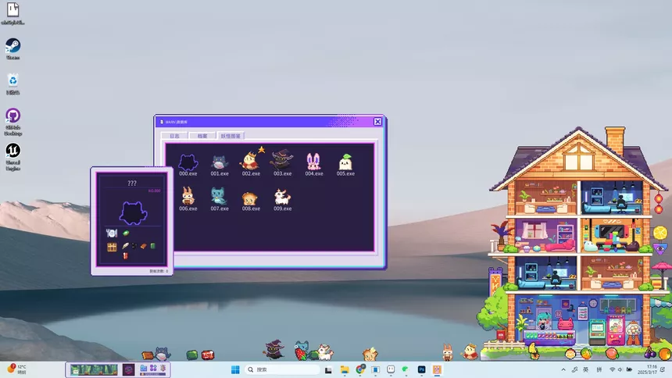Select the starred 002.exe crowned creature
This screenshot has height=378, width=672.
pyautogui.click(x=250, y=161)
